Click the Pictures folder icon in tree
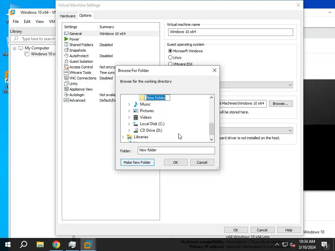335x251 pixels. pyautogui.click(x=136, y=111)
